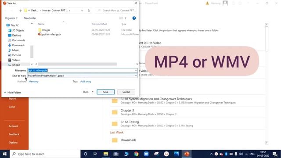Click ENG language indicator in tray
The width and height of the screenshot is (281, 158).
pos(252,154)
